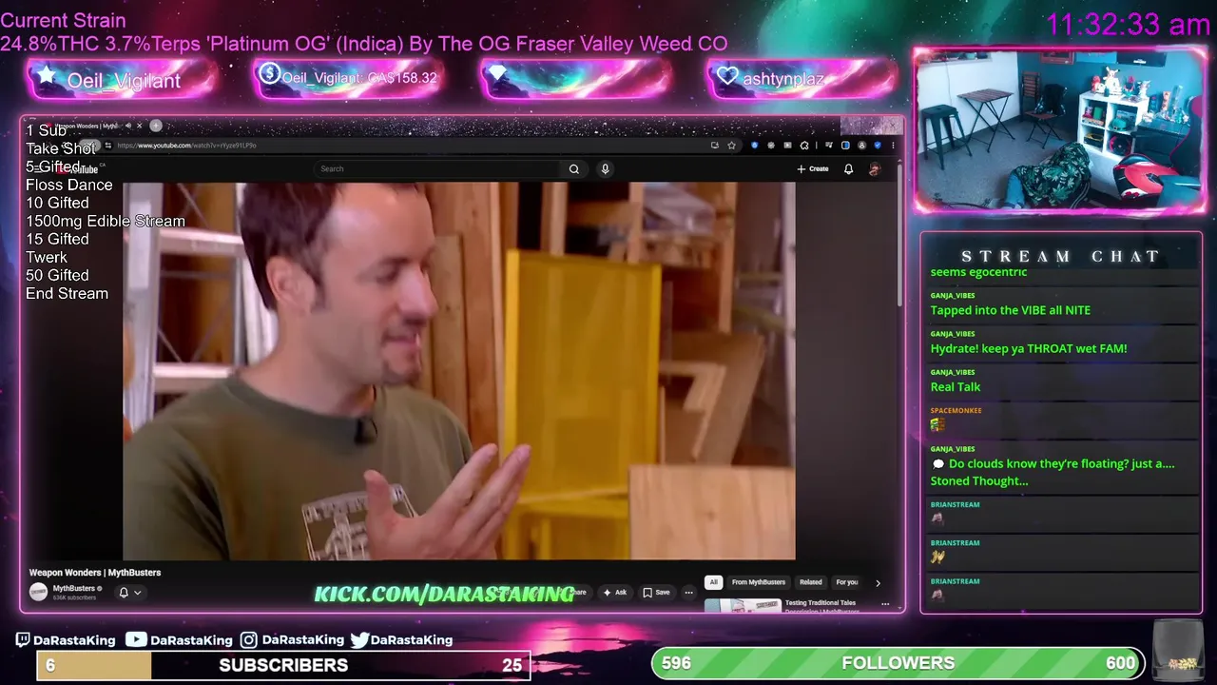
Task: Open the browser profile icon
Action: (x=861, y=146)
